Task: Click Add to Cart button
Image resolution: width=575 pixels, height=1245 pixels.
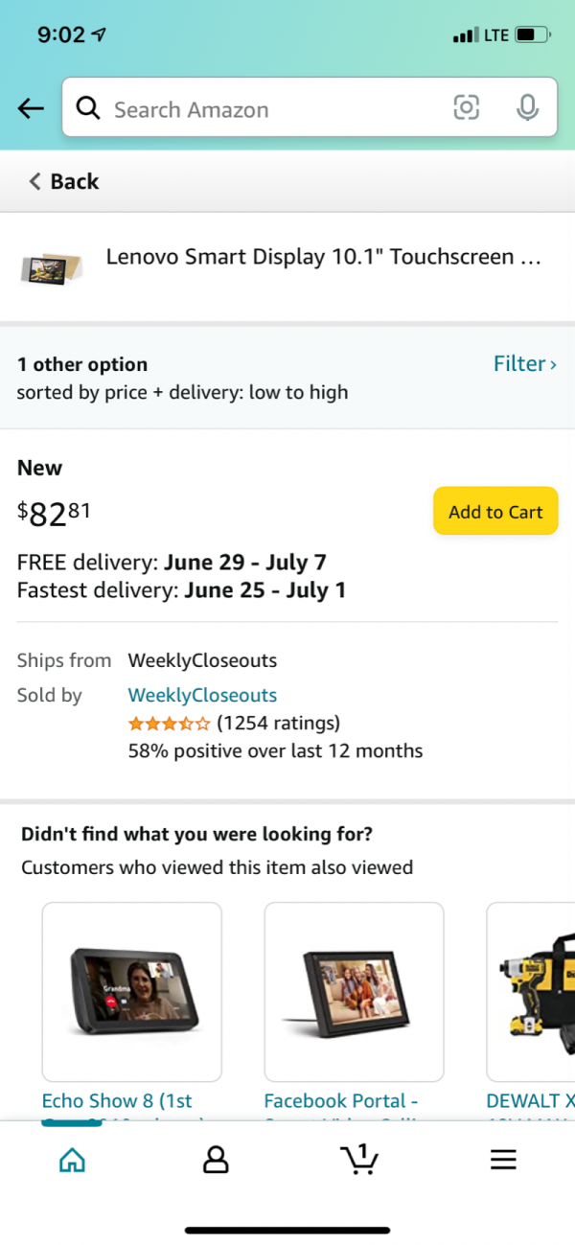Action: pyautogui.click(x=495, y=511)
